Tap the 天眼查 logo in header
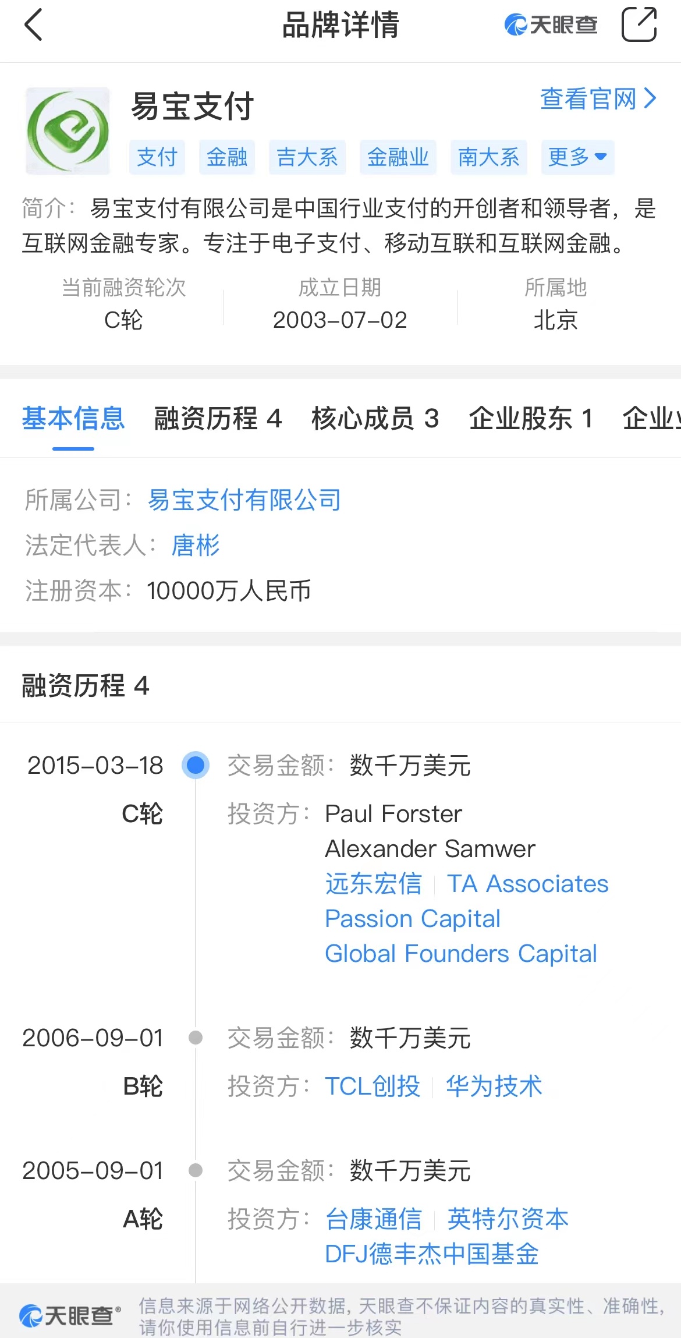The image size is (681, 1338). 551,25
